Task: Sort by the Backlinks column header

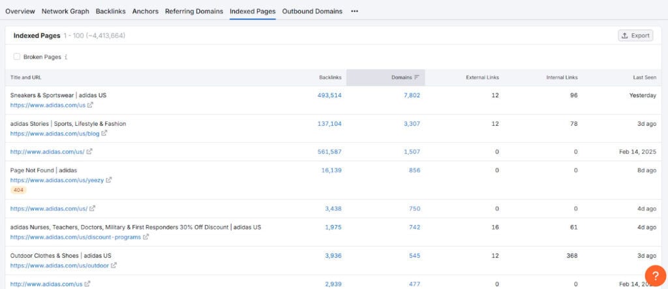Action: pos(330,78)
